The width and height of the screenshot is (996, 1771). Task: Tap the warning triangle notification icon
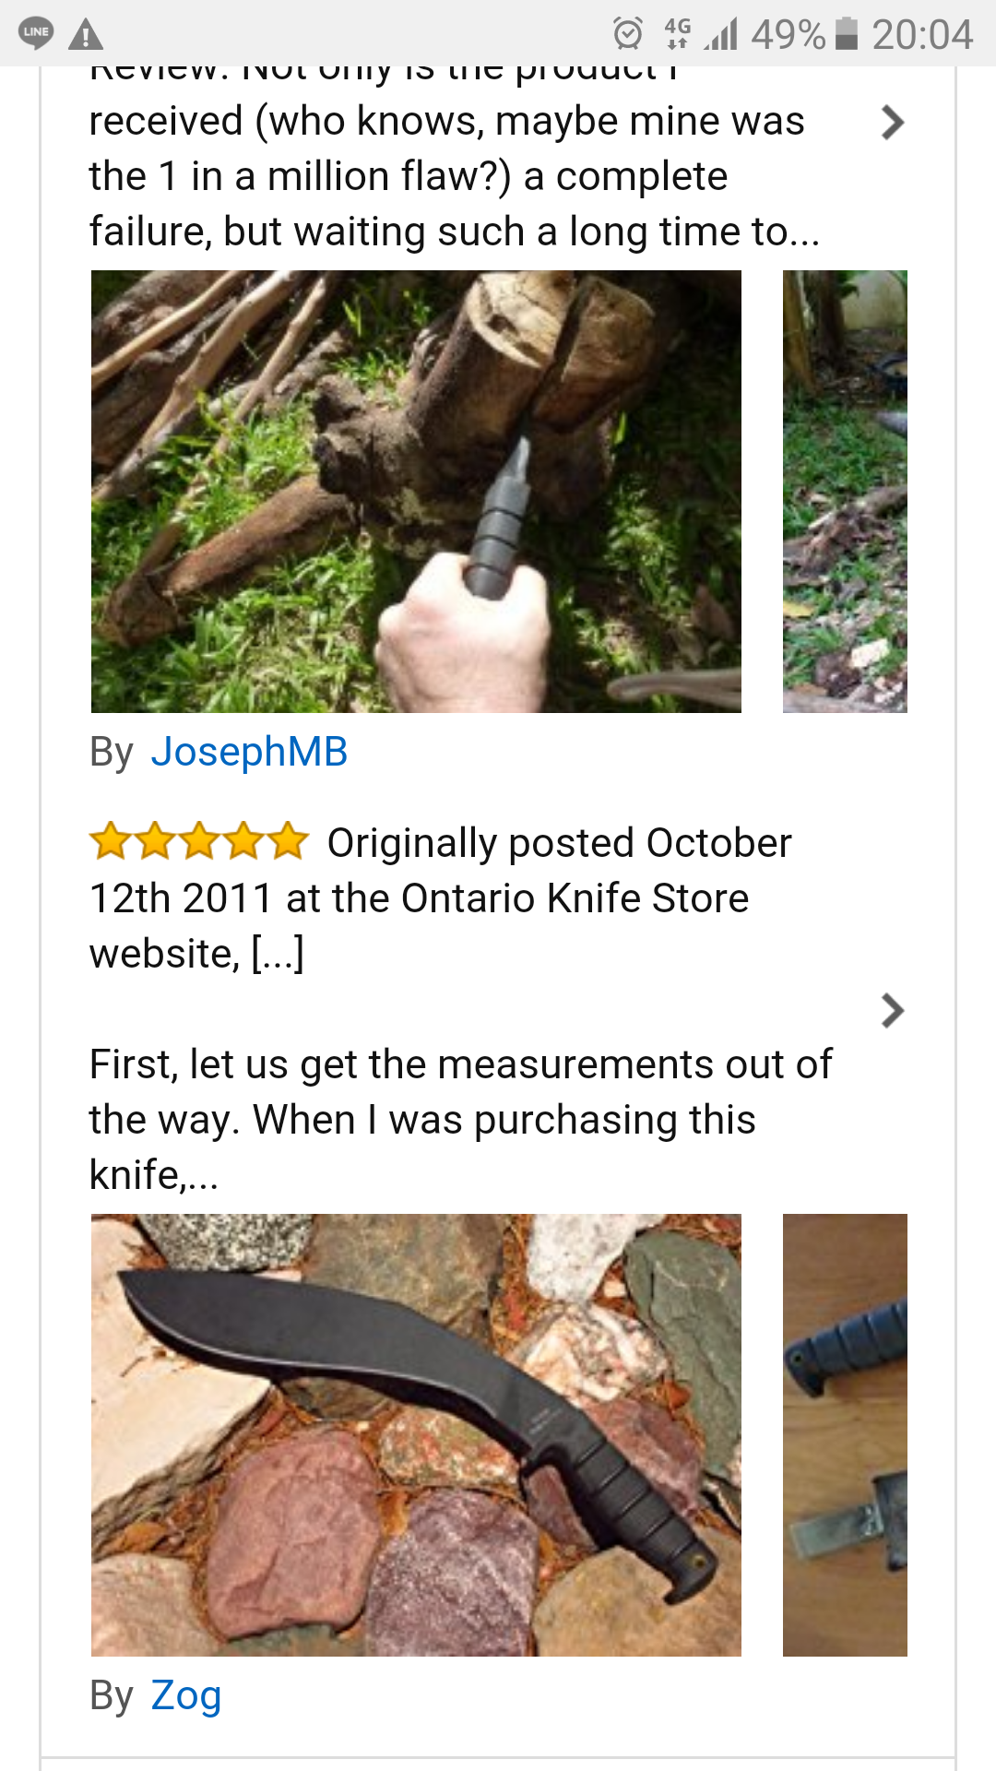tap(86, 34)
